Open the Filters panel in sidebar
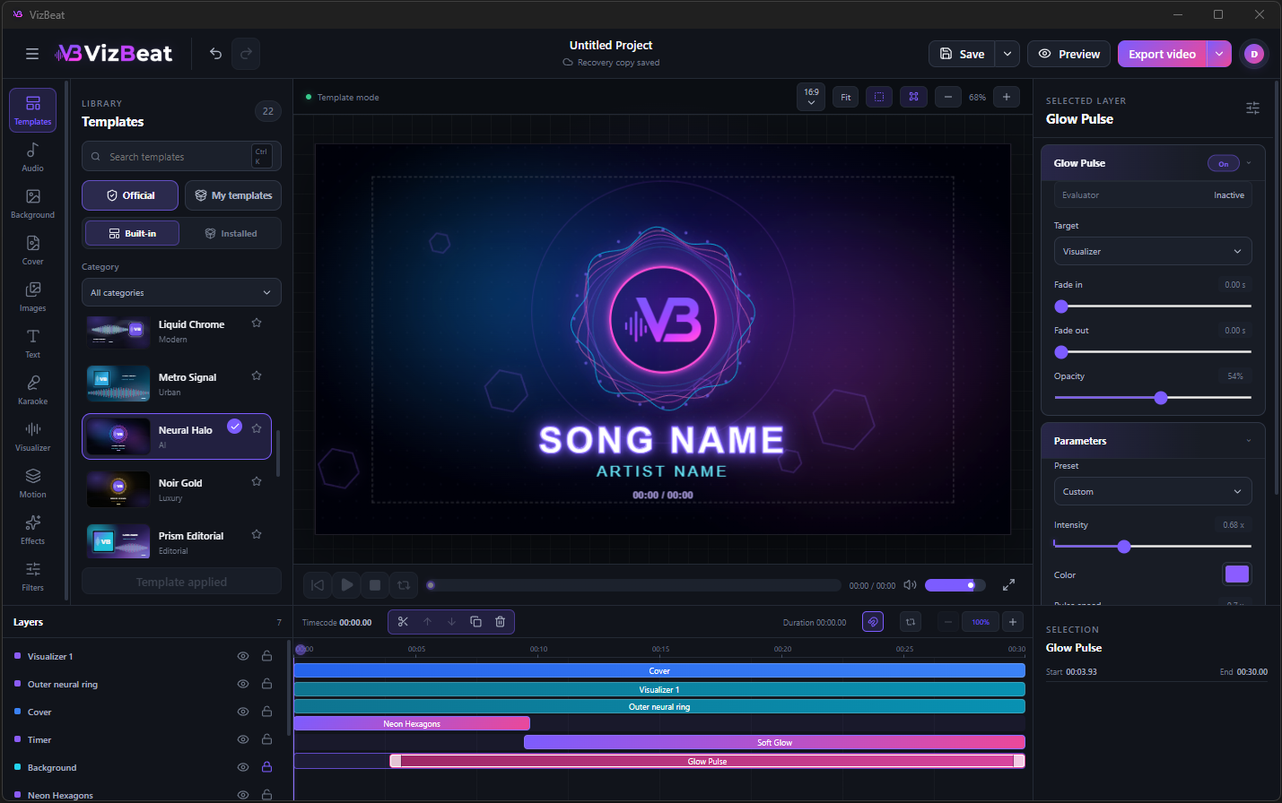This screenshot has width=1282, height=803. pyautogui.click(x=32, y=576)
